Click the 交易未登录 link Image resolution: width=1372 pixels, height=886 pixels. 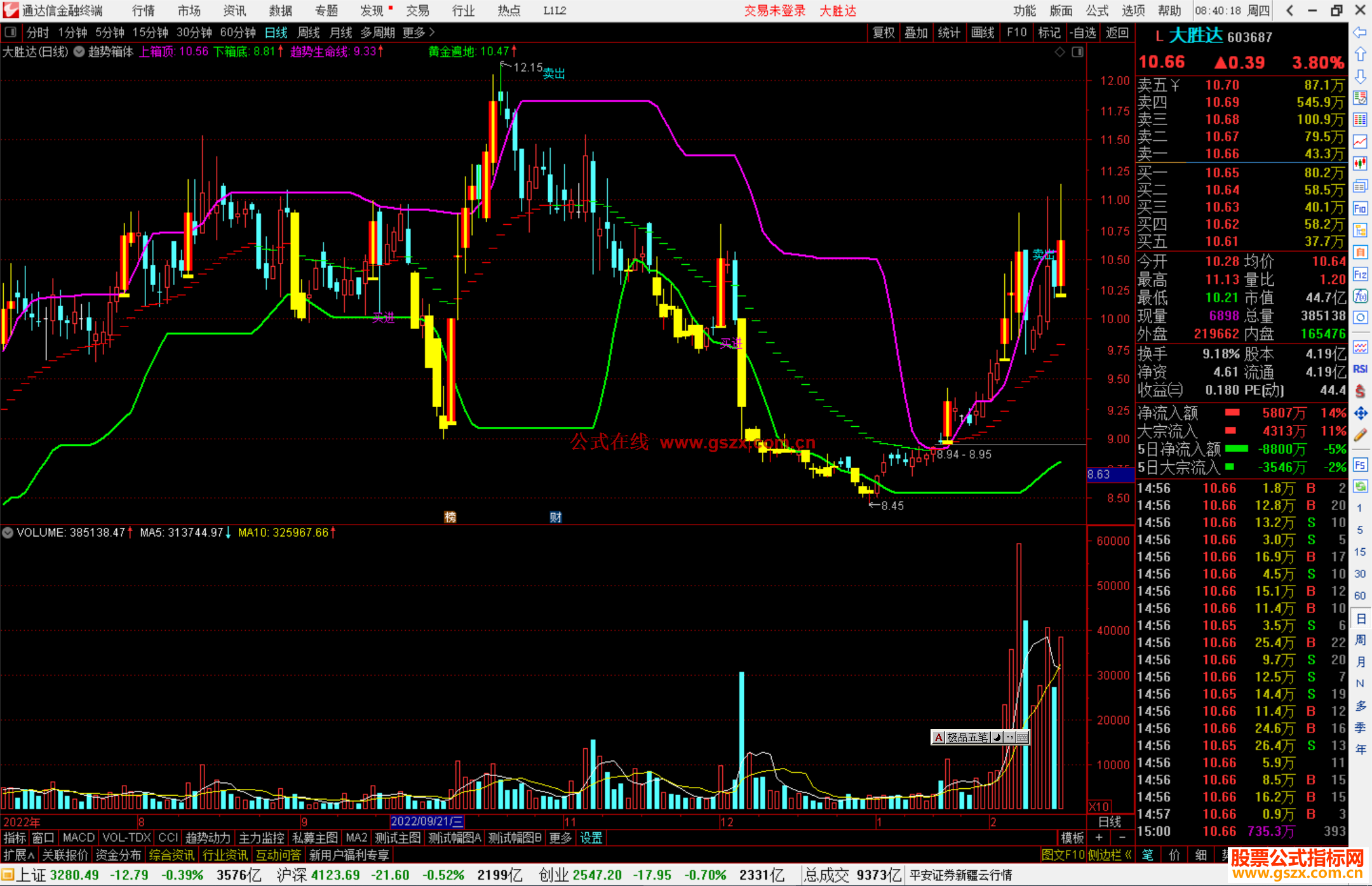774,11
